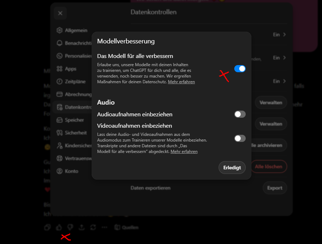Open the three-dots more options icon
This screenshot has width=322, height=244.
coord(104,227)
